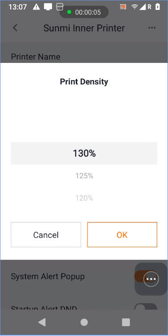
Task: Tap the Android home circle button
Action: tap(84, 322)
